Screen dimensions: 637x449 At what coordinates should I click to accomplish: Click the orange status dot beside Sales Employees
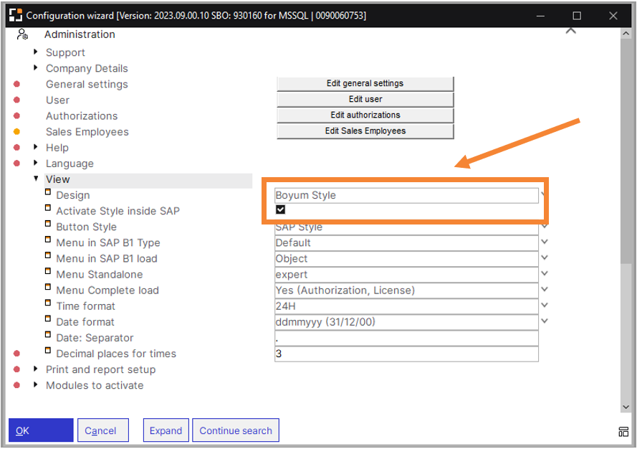(x=16, y=131)
